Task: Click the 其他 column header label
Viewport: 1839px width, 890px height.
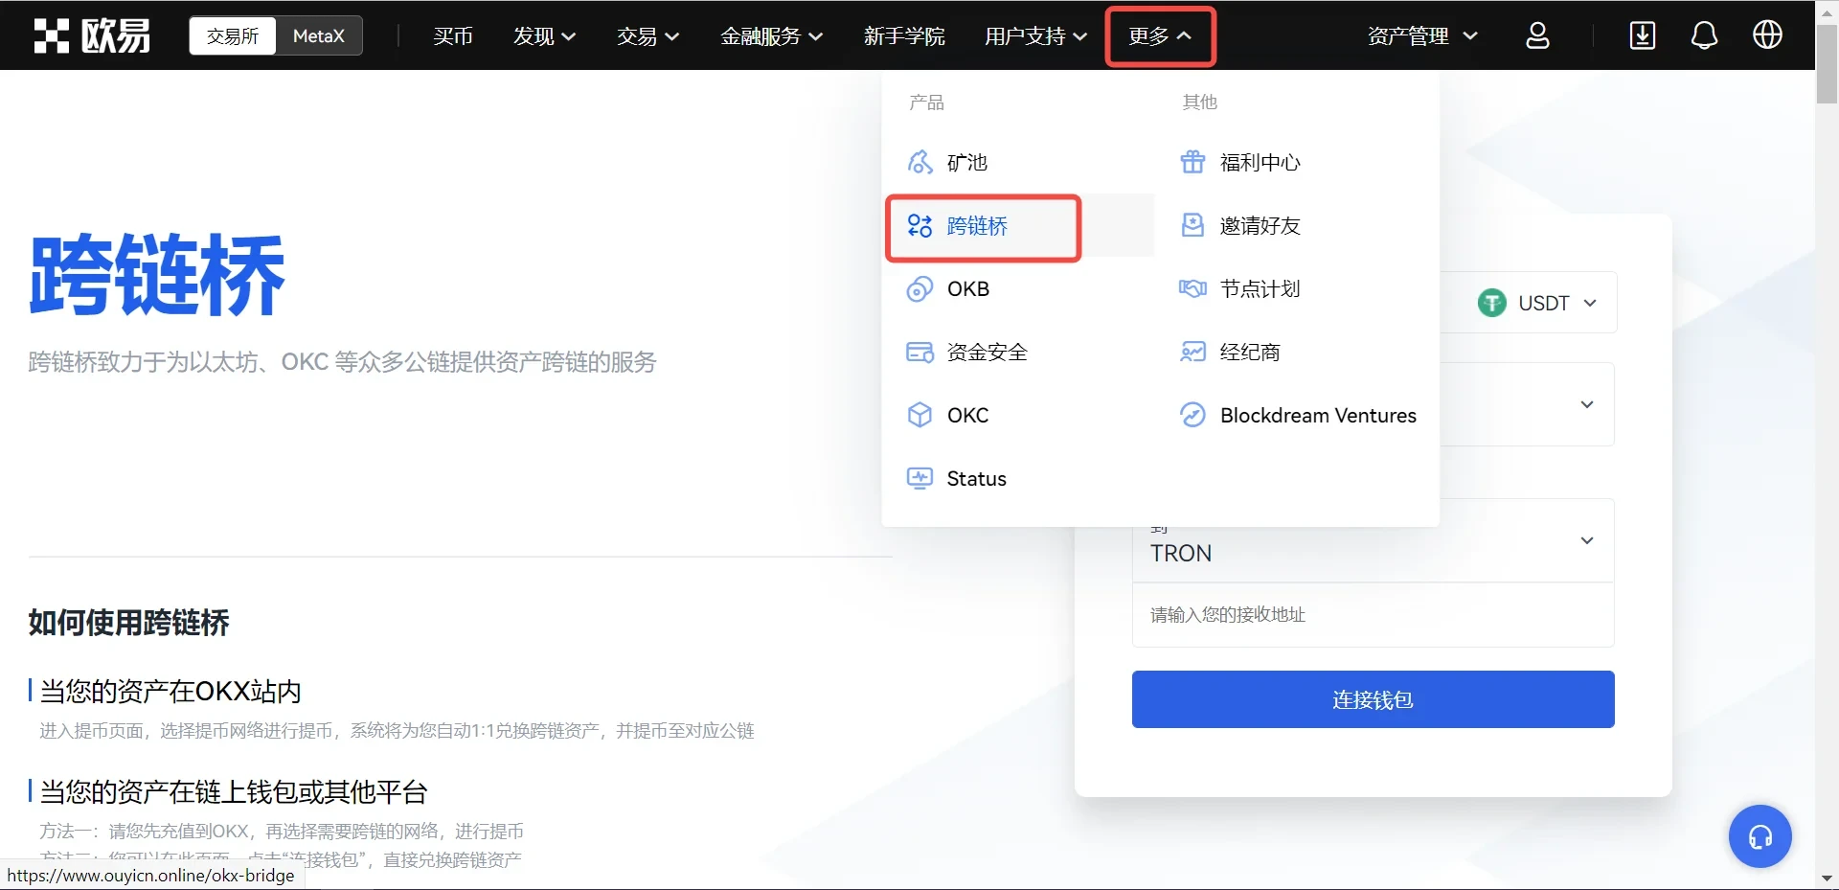Action: (x=1199, y=102)
